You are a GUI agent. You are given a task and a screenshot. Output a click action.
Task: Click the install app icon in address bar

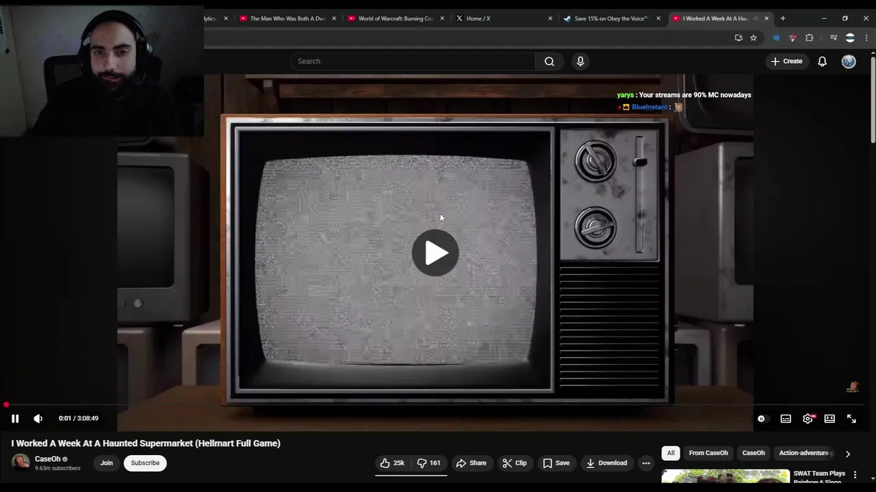[738, 38]
